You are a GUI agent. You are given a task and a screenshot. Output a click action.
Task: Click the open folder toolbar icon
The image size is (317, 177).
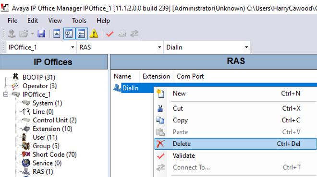tap(24, 34)
